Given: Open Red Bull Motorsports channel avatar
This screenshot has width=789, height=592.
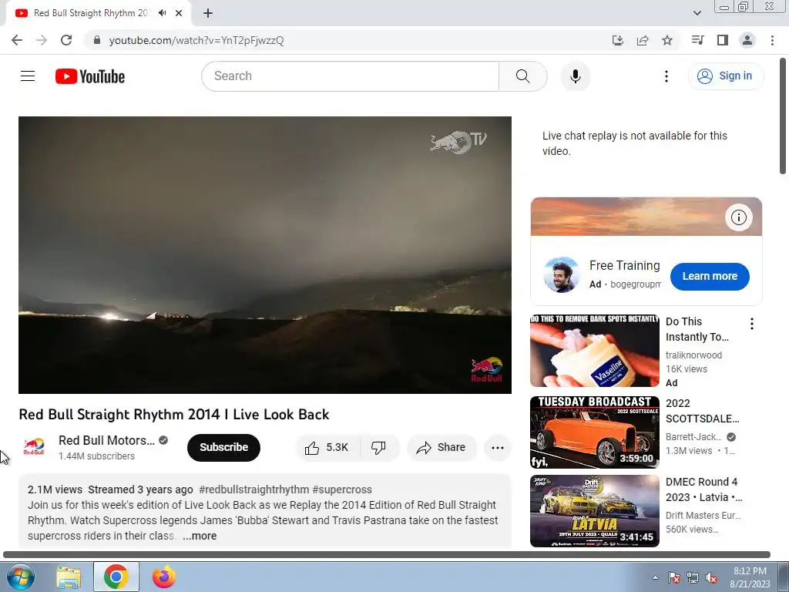Looking at the screenshot, I should point(34,447).
